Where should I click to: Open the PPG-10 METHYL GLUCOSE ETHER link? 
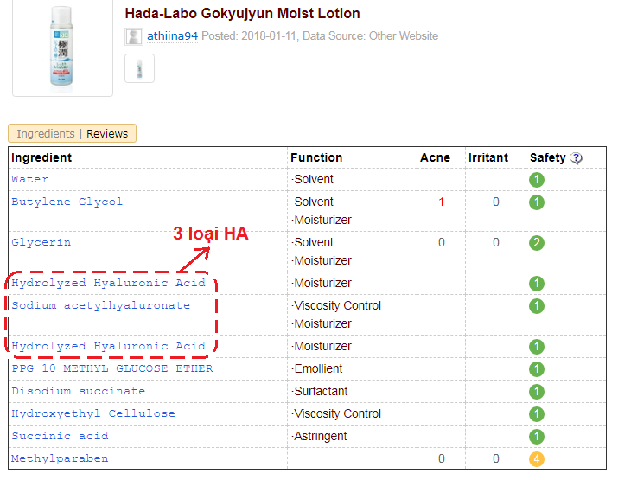(112, 368)
